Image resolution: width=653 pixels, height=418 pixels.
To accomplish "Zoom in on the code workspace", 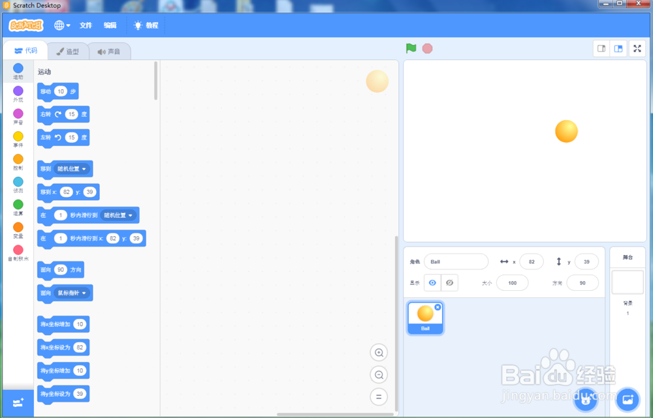I will 379,352.
